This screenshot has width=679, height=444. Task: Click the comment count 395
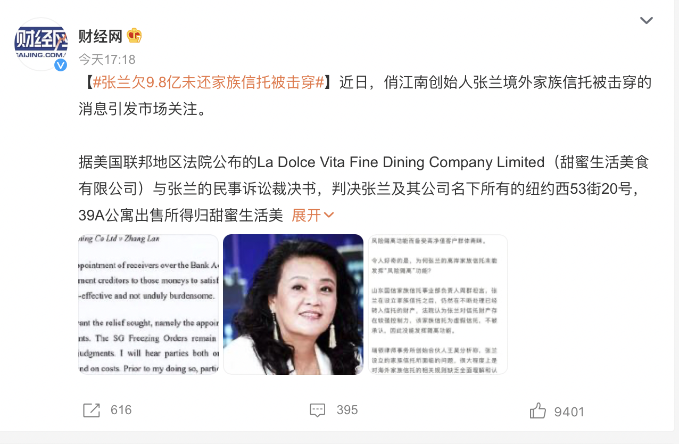347,410
